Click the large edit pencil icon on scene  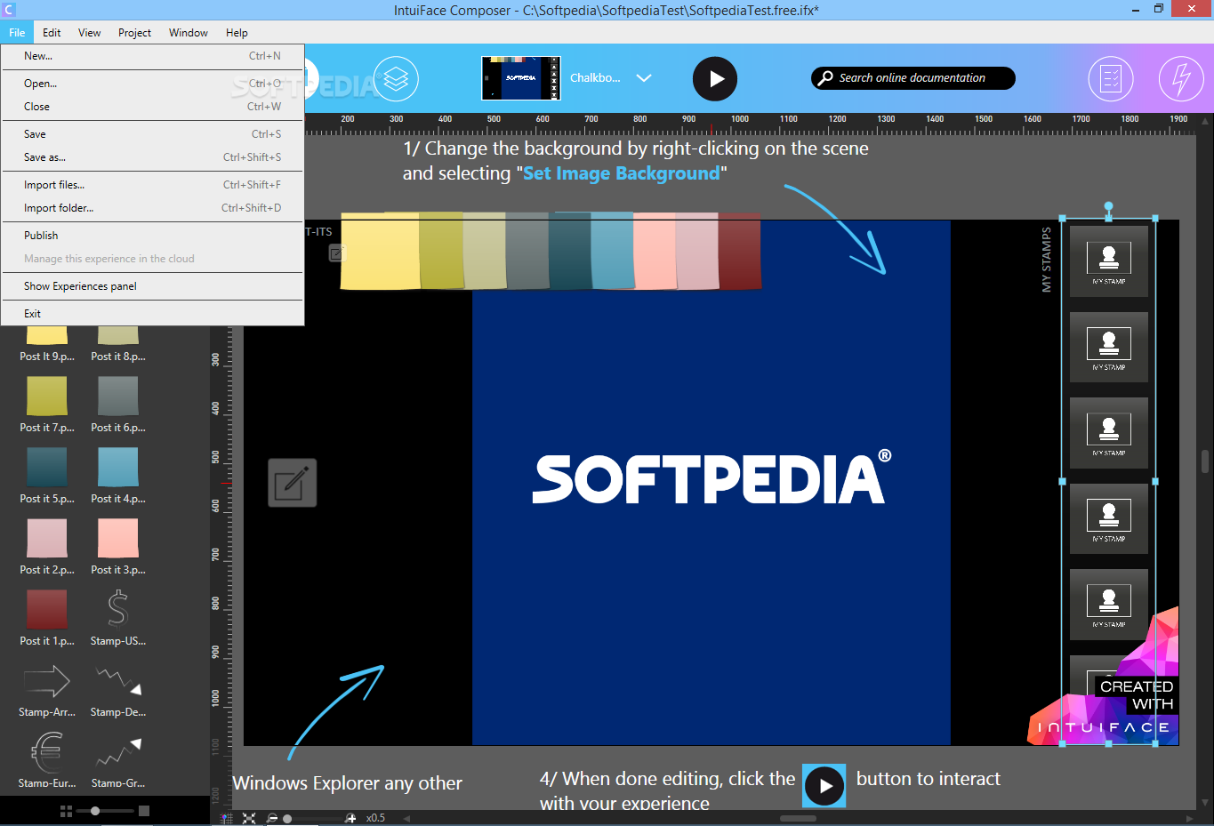pos(293,483)
